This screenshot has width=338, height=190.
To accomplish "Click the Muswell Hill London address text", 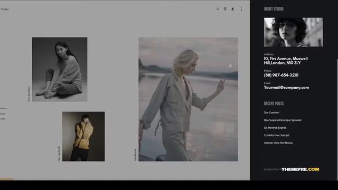I will tap(286, 61).
